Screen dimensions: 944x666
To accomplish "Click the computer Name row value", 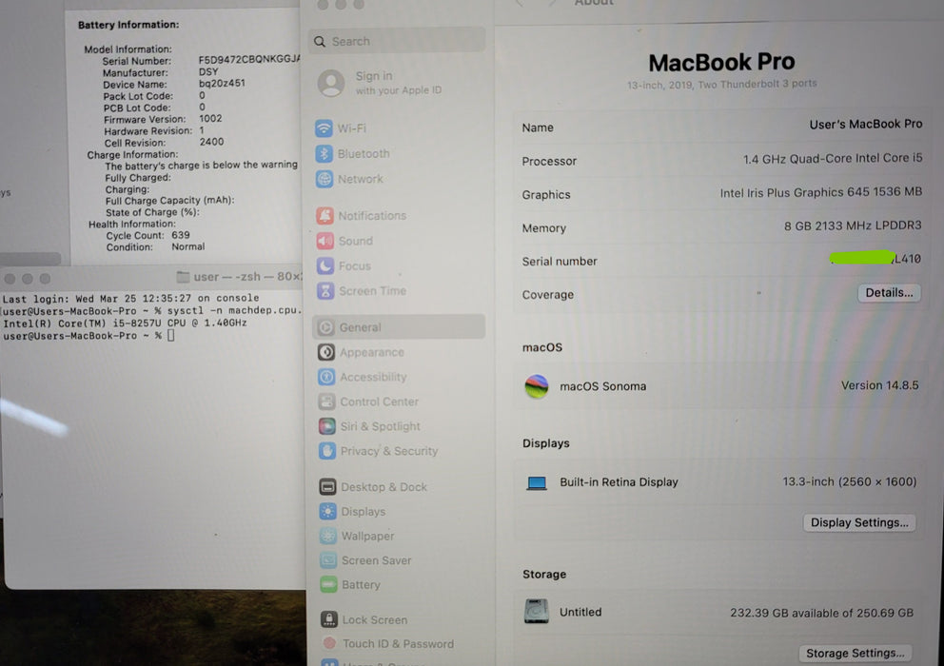I will click(865, 125).
